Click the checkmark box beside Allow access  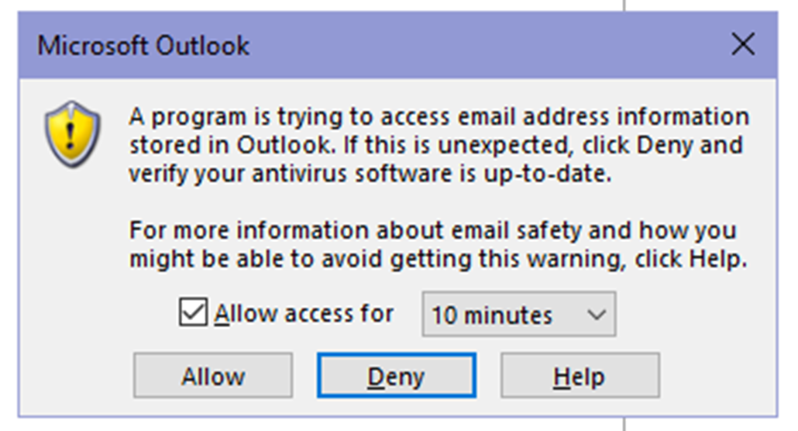pyautogui.click(x=193, y=313)
